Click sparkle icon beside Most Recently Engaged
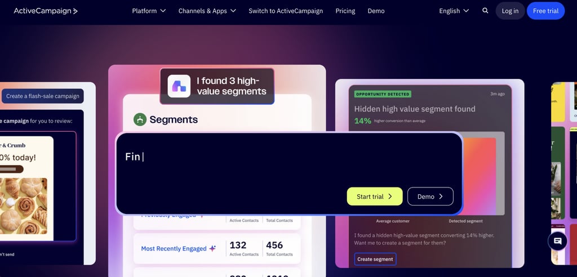The height and width of the screenshot is (277, 577). [212, 249]
